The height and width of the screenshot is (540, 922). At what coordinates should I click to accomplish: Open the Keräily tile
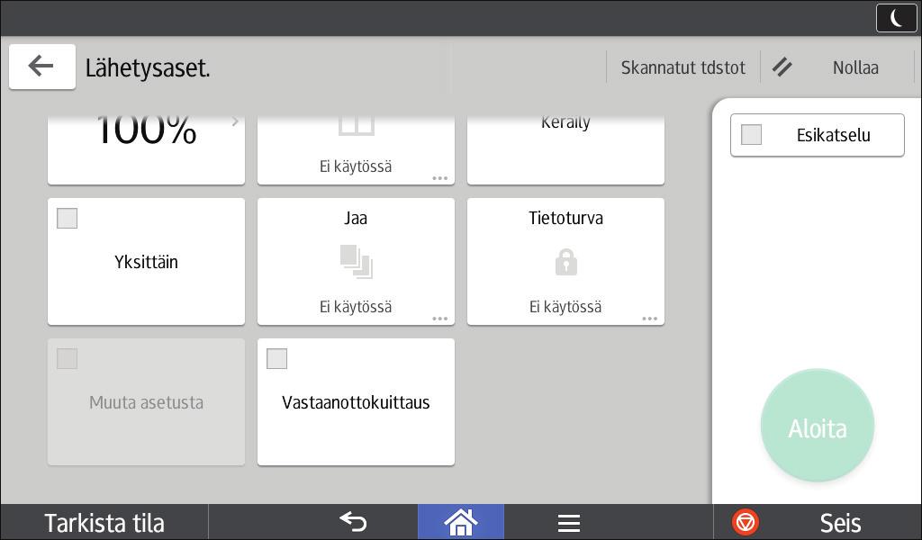pyautogui.click(x=565, y=149)
